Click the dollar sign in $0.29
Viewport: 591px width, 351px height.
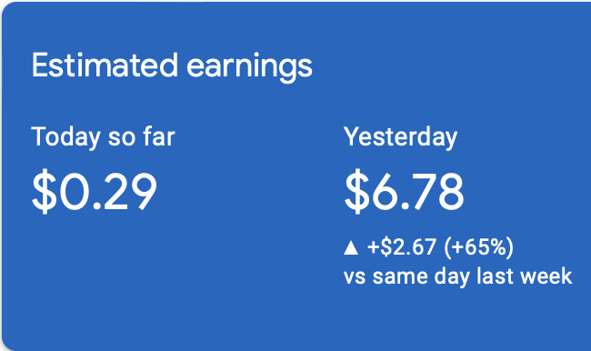(44, 191)
